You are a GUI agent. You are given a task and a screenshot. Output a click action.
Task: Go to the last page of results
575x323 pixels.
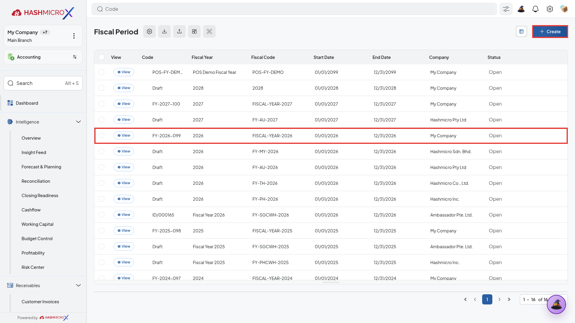(509, 299)
